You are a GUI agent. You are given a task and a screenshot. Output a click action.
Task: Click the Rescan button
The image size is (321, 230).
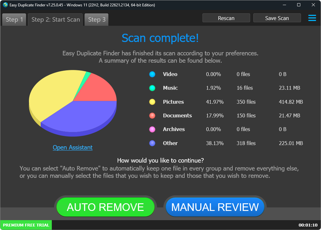pos(226,18)
